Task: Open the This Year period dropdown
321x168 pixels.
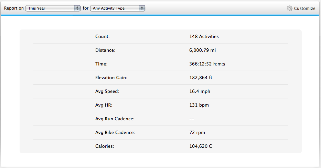Action: tap(53, 8)
